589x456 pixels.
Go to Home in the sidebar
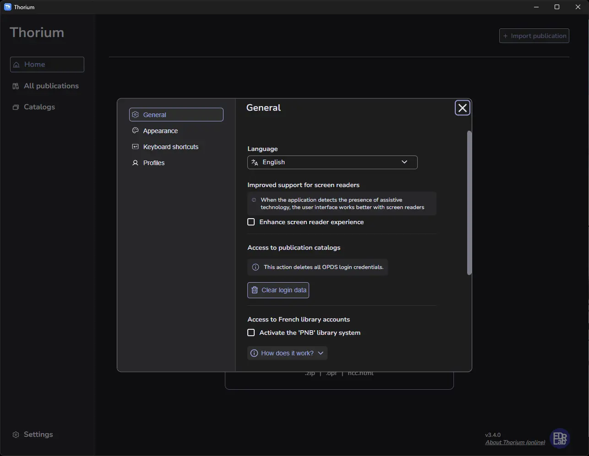(x=47, y=64)
